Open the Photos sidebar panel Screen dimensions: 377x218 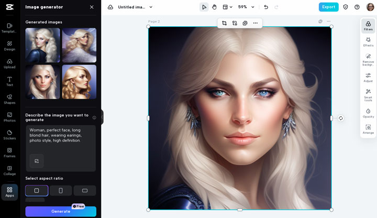(x=9, y=117)
